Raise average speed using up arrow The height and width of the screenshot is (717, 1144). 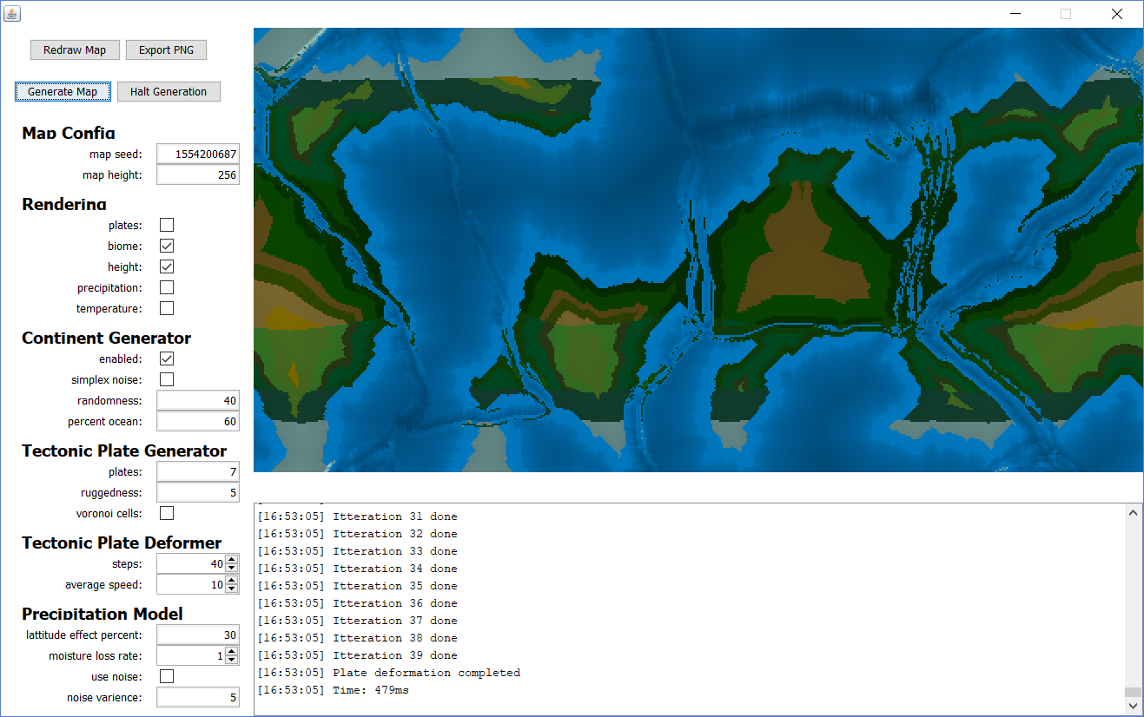[x=231, y=580]
